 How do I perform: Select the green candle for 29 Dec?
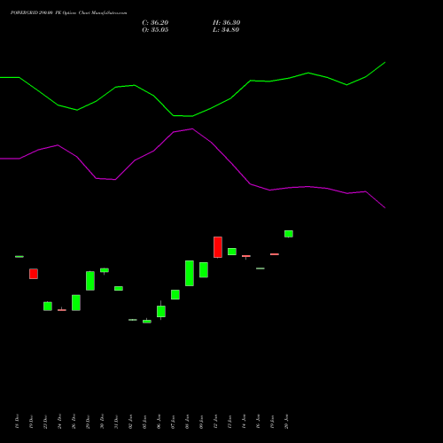coord(90,281)
